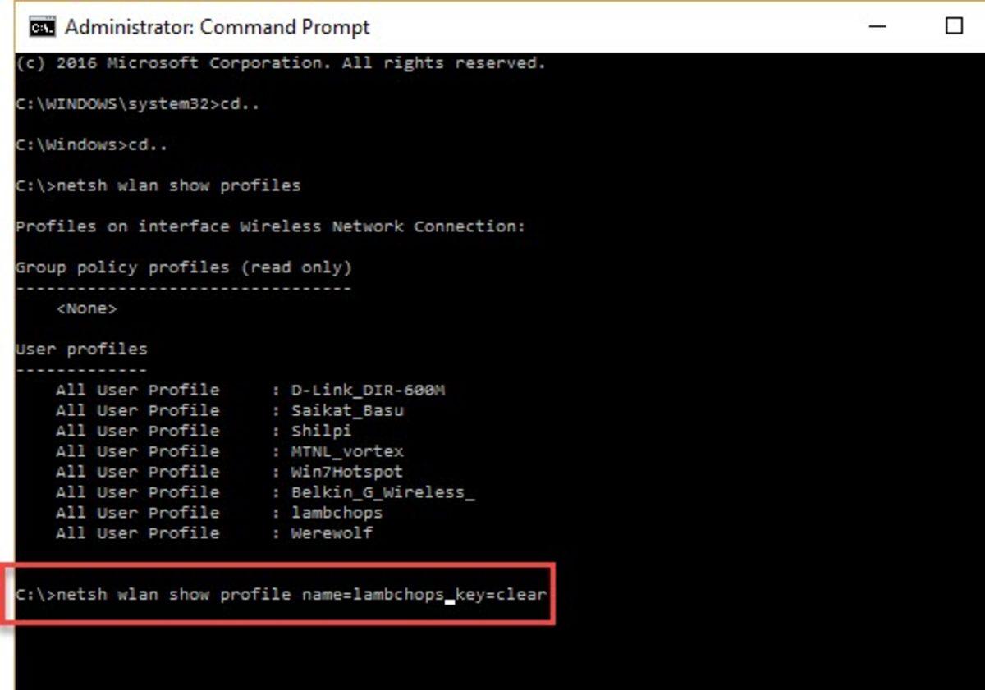Click the highlighted netsh command line
The width and height of the screenshot is (985, 690).
coord(283,595)
